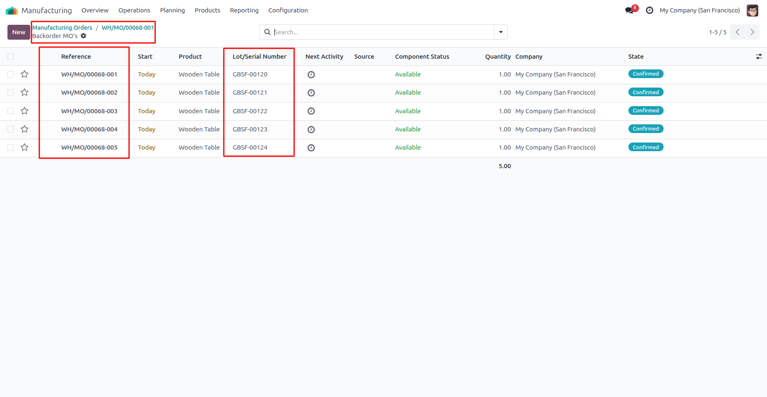Select checkbox for WH/MO/00068-004
Screen dimensions: 767x397
click(x=11, y=129)
